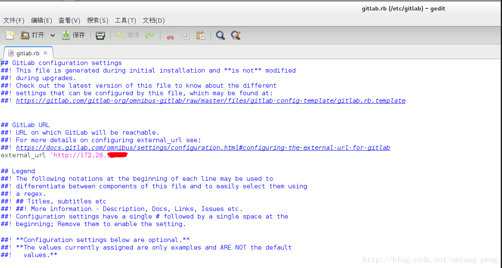Click the 保存 save button
This screenshot has height=268, width=502.
[74, 35]
